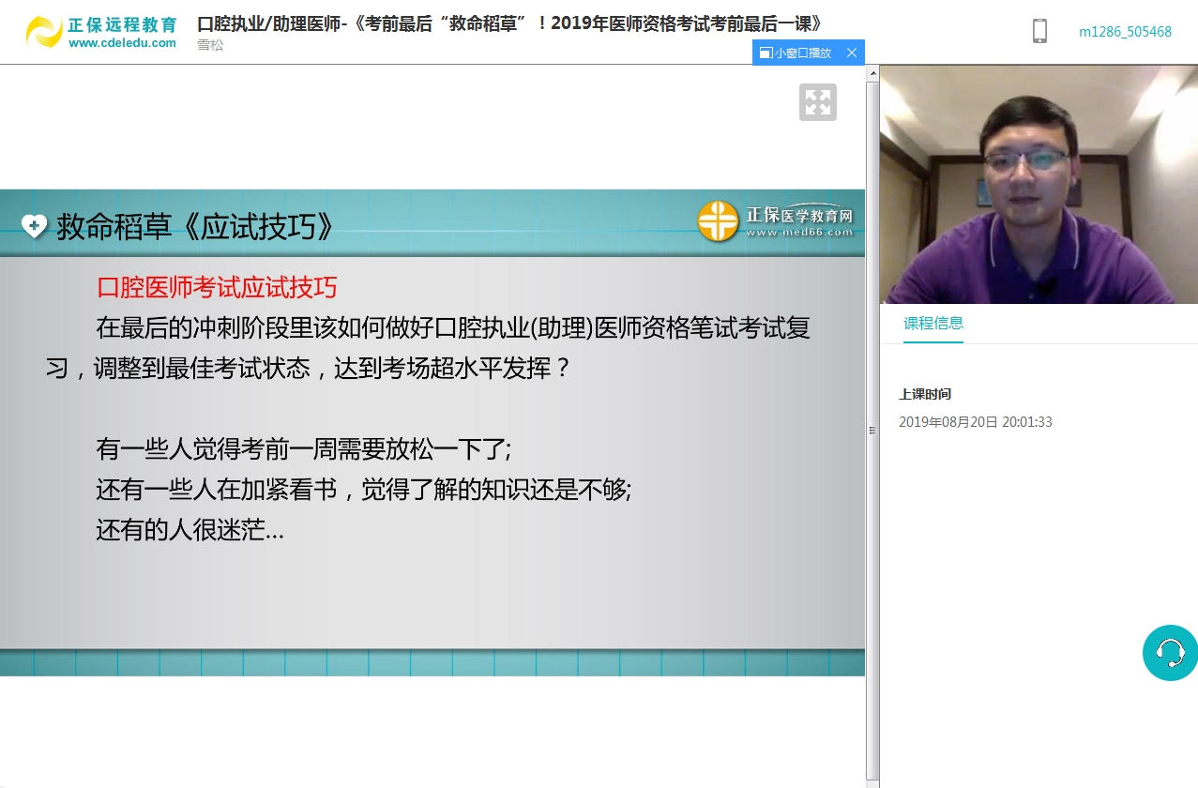Click the 上课时间 date 2019年08月20日
This screenshot has width=1198, height=788.
coord(975,422)
